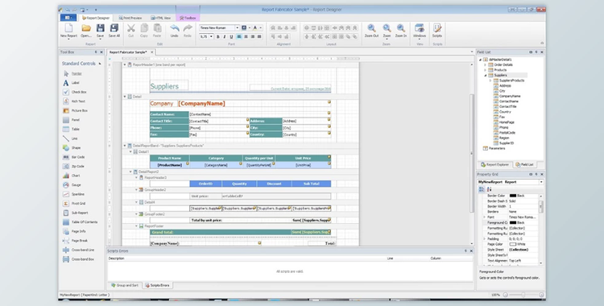This screenshot has width=604, height=306.
Task: Switch Property Grid to alphabetical sort
Action: pyautogui.click(x=489, y=189)
